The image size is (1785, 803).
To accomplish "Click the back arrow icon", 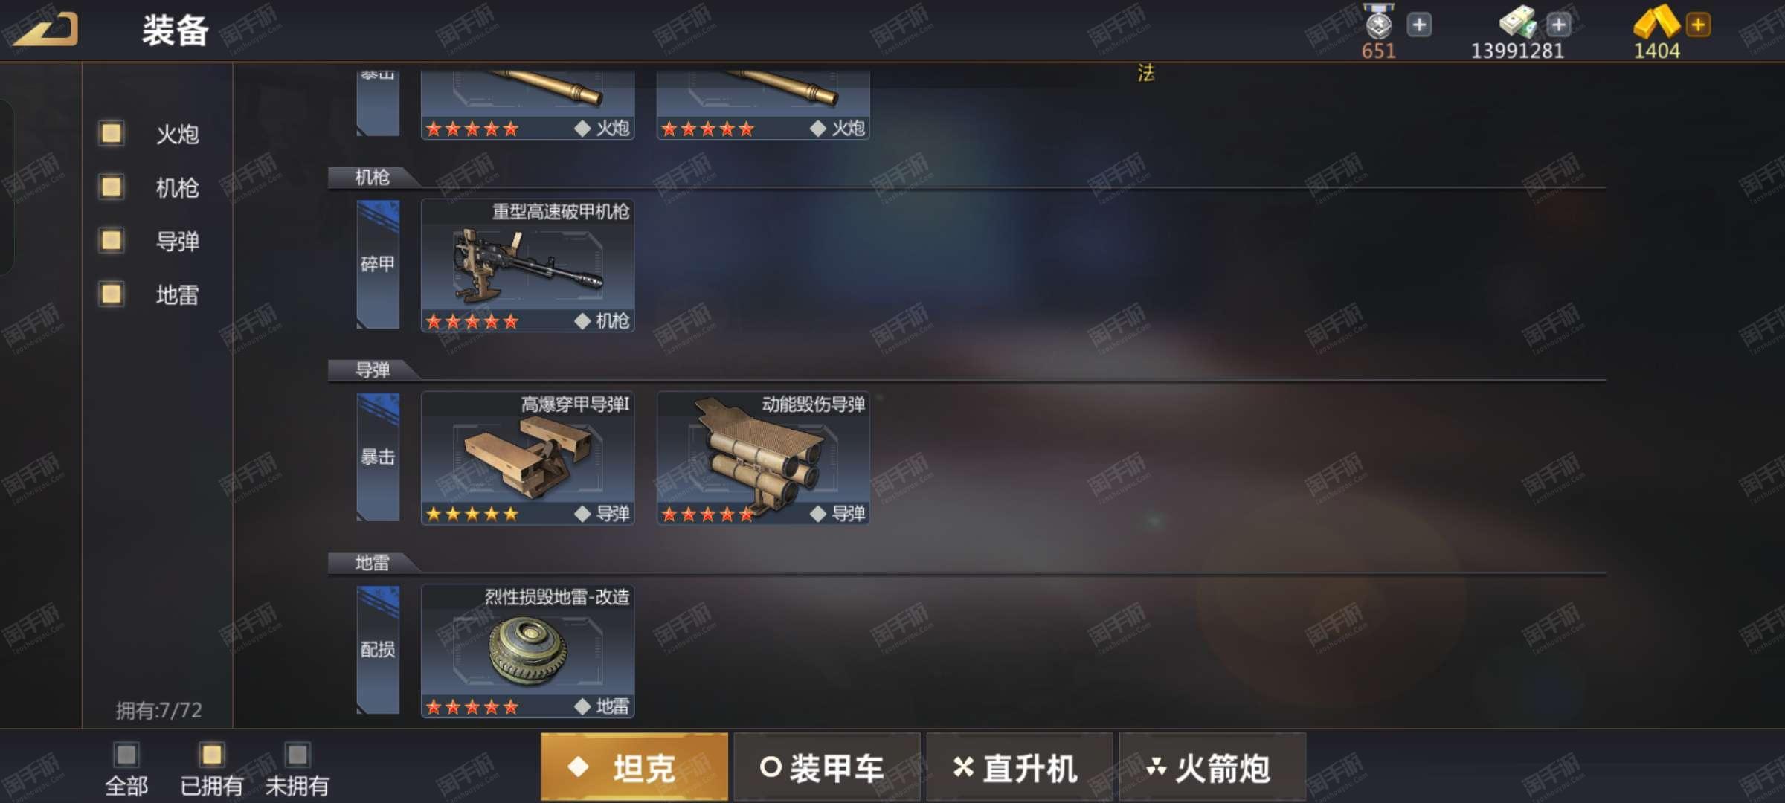I will pyautogui.click(x=46, y=30).
